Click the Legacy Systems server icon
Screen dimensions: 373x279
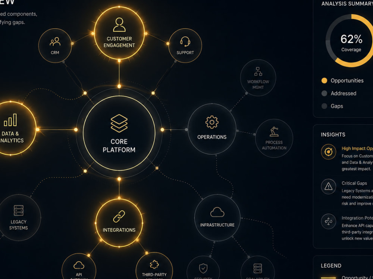[x=19, y=211]
